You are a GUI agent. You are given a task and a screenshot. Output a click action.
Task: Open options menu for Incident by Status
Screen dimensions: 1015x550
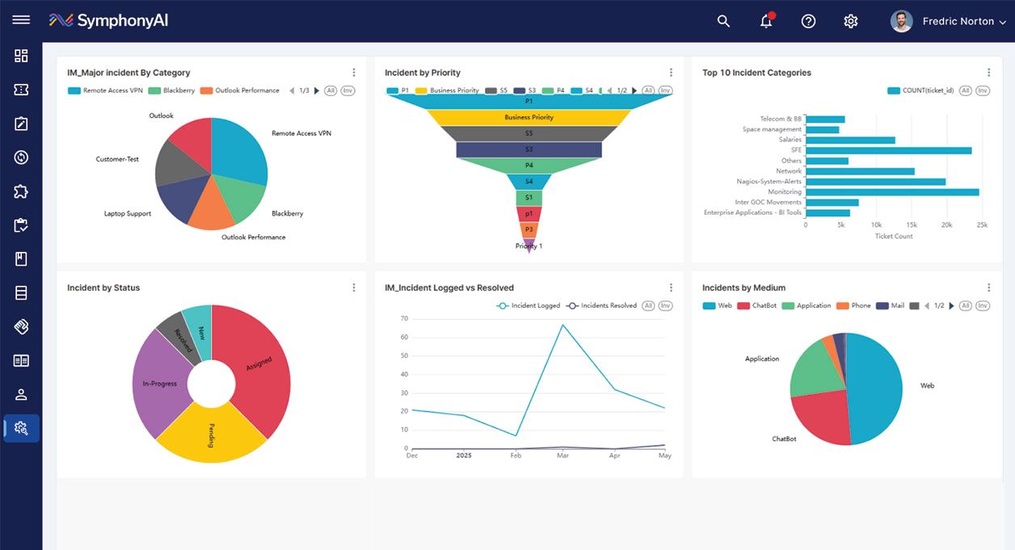pos(354,288)
